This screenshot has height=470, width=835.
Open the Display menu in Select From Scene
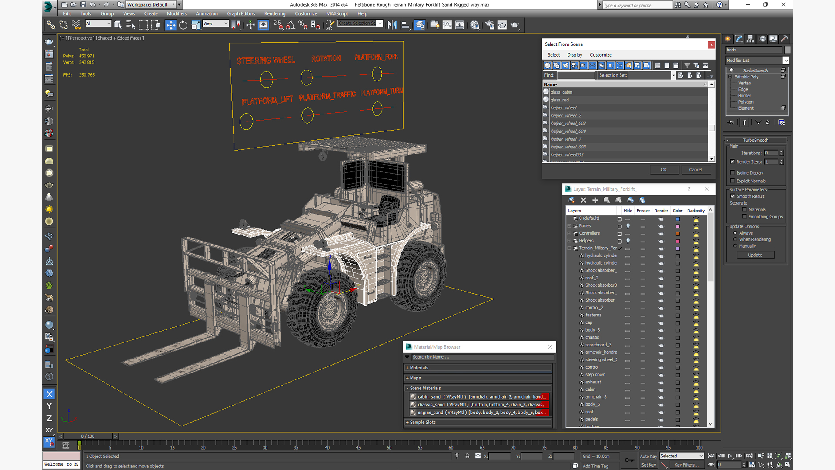tap(574, 55)
